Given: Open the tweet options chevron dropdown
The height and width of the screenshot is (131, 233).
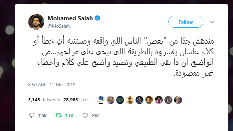Looking at the screenshot, I should click(x=212, y=22).
